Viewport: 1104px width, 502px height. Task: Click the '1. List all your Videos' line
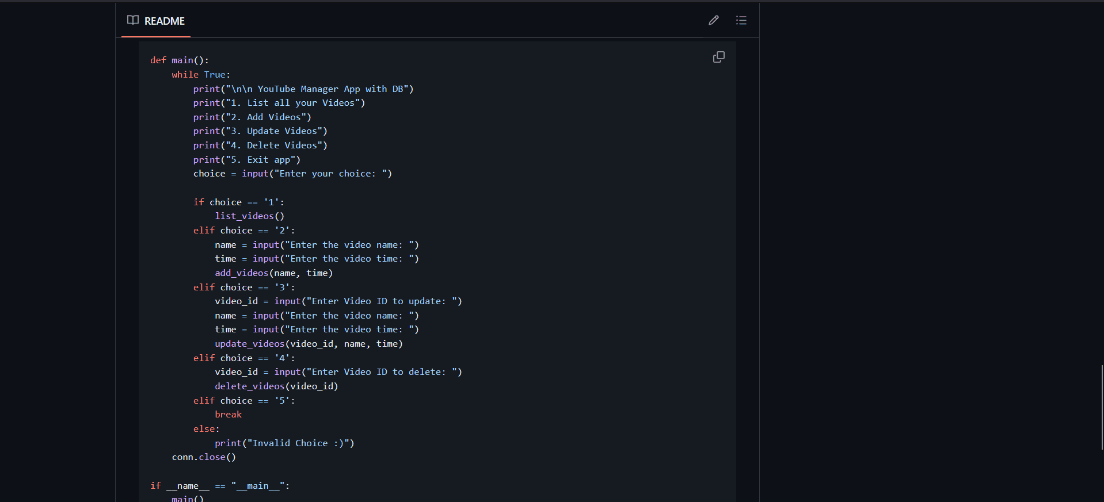pyautogui.click(x=279, y=103)
